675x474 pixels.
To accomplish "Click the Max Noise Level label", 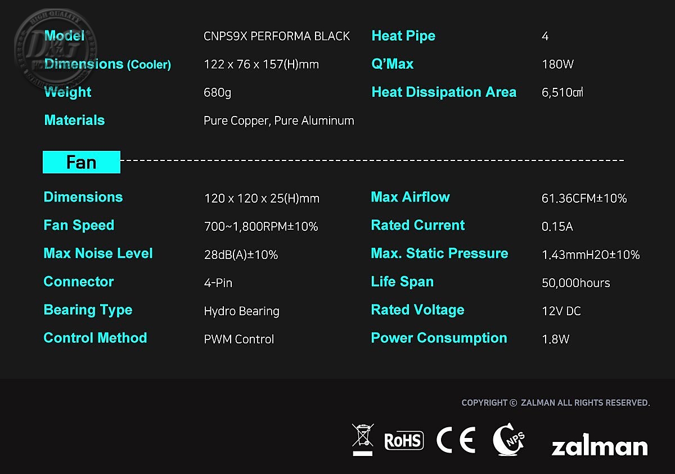I will tap(98, 253).
